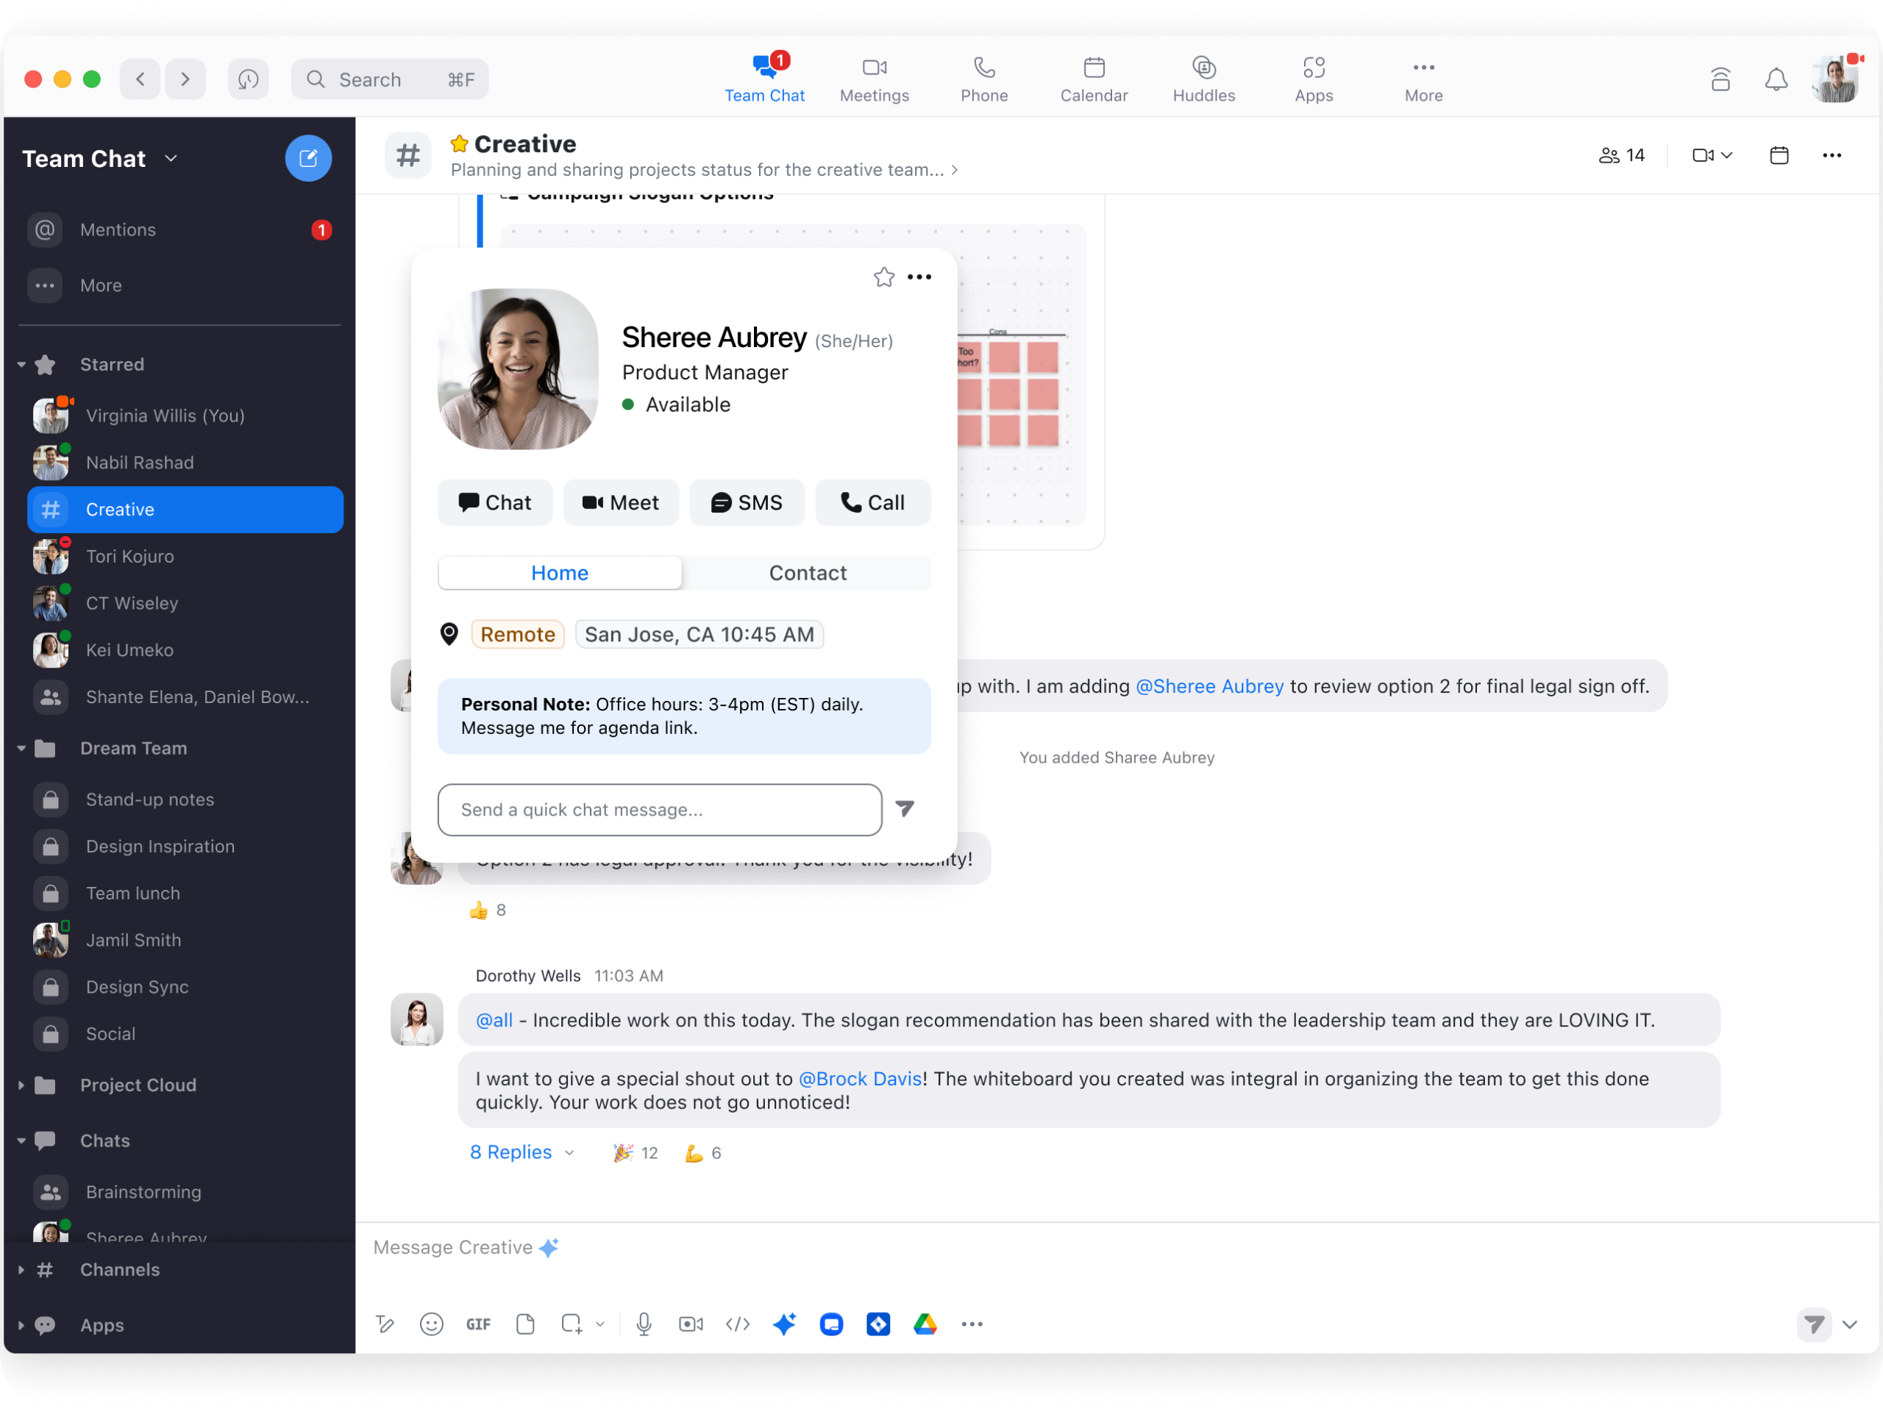1883x1412 pixels.
Task: Expand the Project Cloud folder
Action: click(x=21, y=1084)
